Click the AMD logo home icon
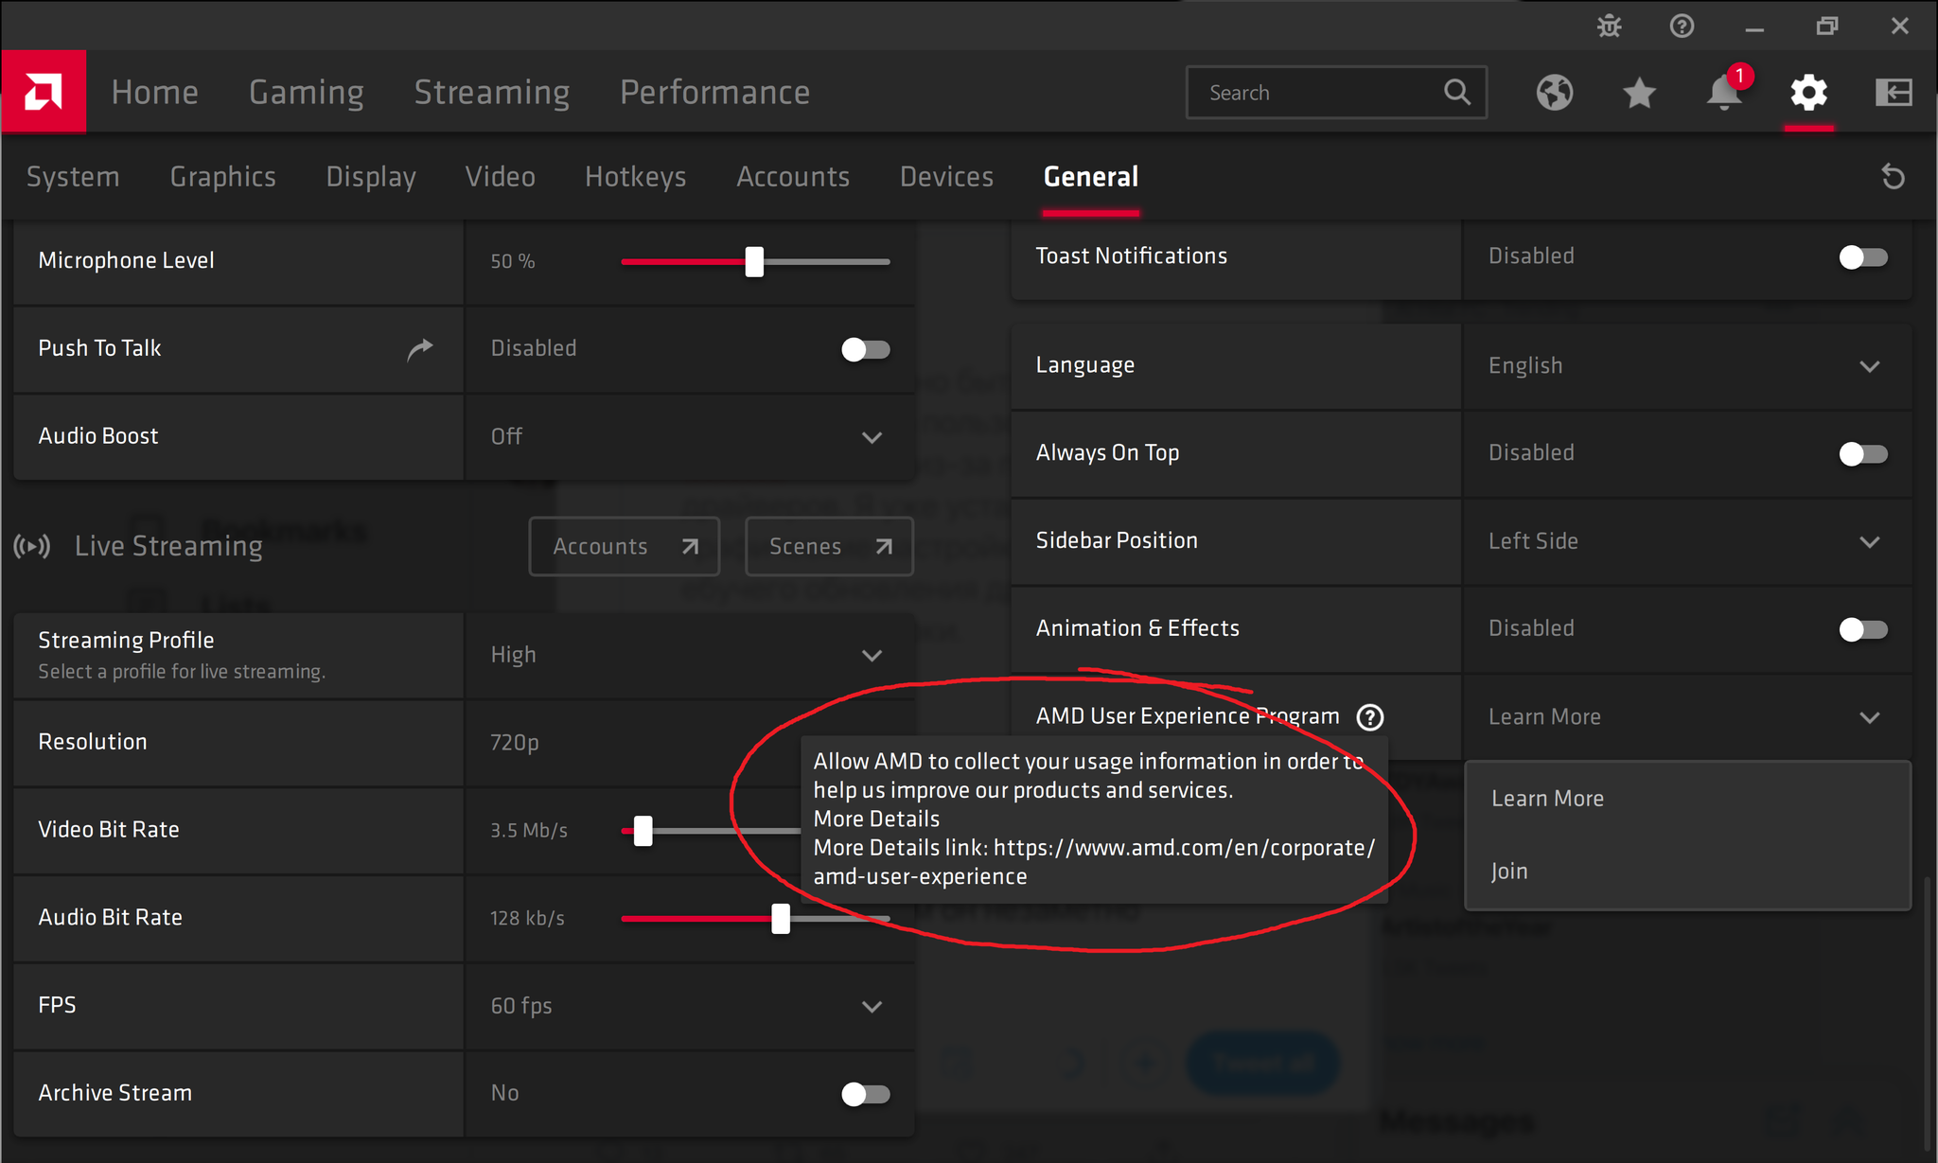Screen dimensions: 1938x1163 point(44,92)
